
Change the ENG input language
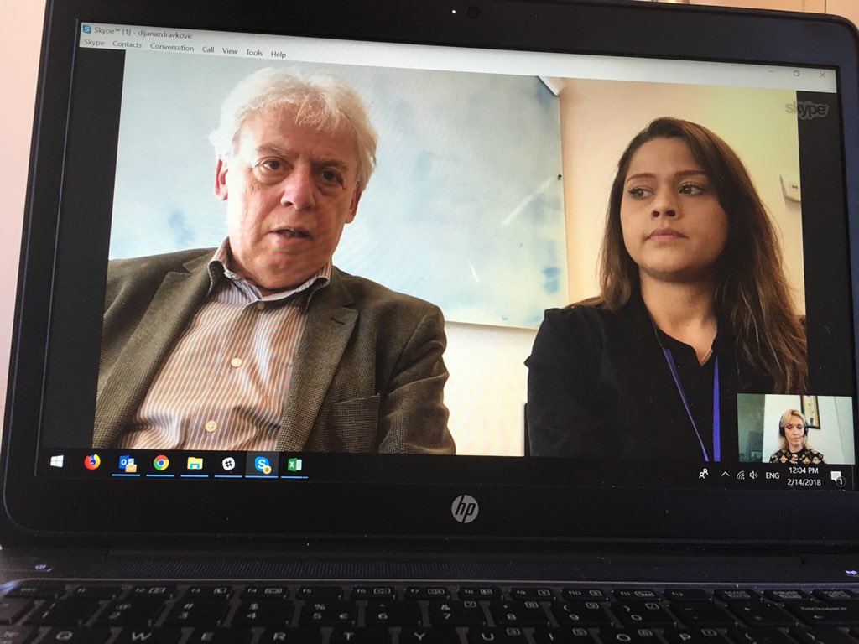click(x=773, y=476)
